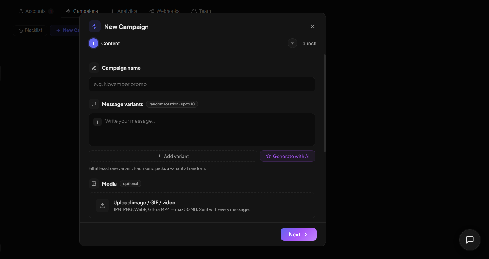489x259 pixels.
Task: Click the upload arrow icon in media box
Action: pos(102,206)
